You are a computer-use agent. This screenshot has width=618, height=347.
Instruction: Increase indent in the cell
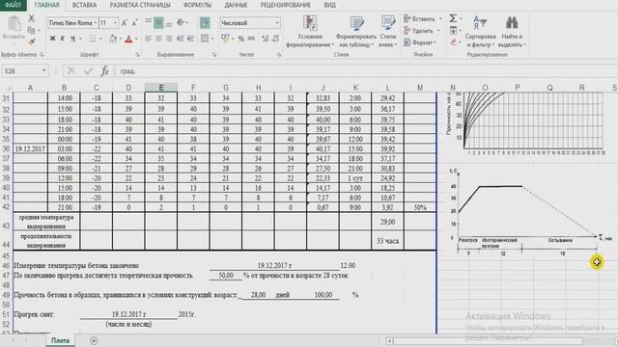[191, 39]
